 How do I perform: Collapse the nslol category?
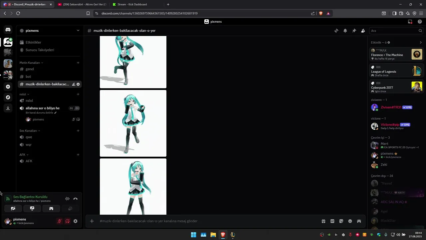pyautogui.click(x=24, y=94)
